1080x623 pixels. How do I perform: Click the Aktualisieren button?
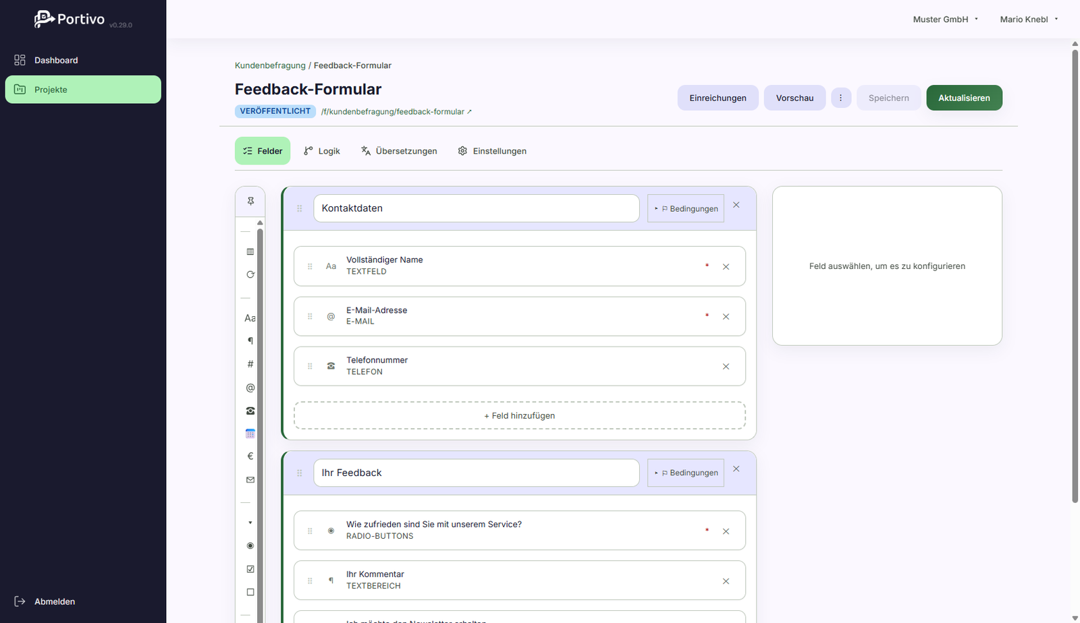(964, 98)
